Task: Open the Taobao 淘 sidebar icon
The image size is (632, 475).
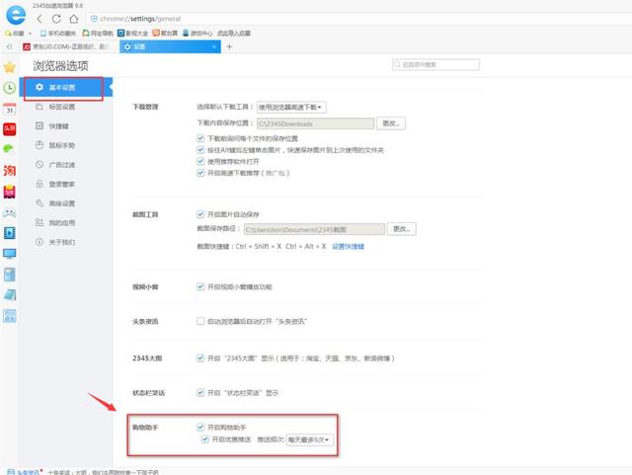Action: click(x=9, y=171)
